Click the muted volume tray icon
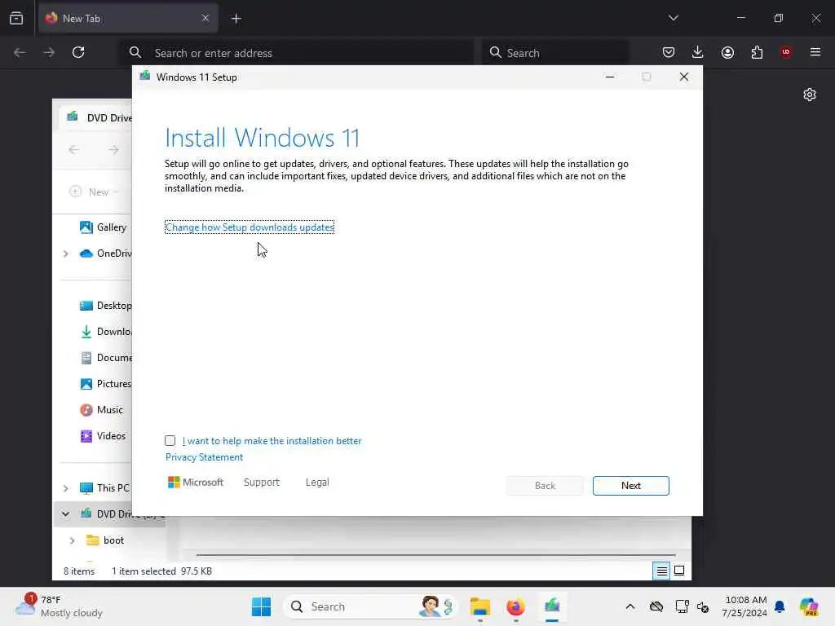835x626 pixels. tap(703, 606)
